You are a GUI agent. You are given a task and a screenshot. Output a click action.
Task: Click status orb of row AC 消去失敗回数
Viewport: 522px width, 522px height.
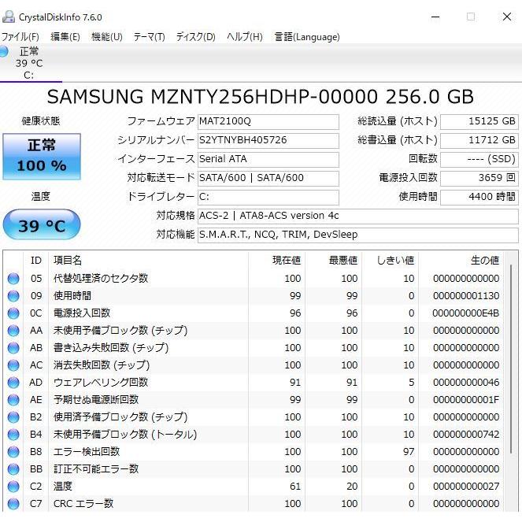13,365
